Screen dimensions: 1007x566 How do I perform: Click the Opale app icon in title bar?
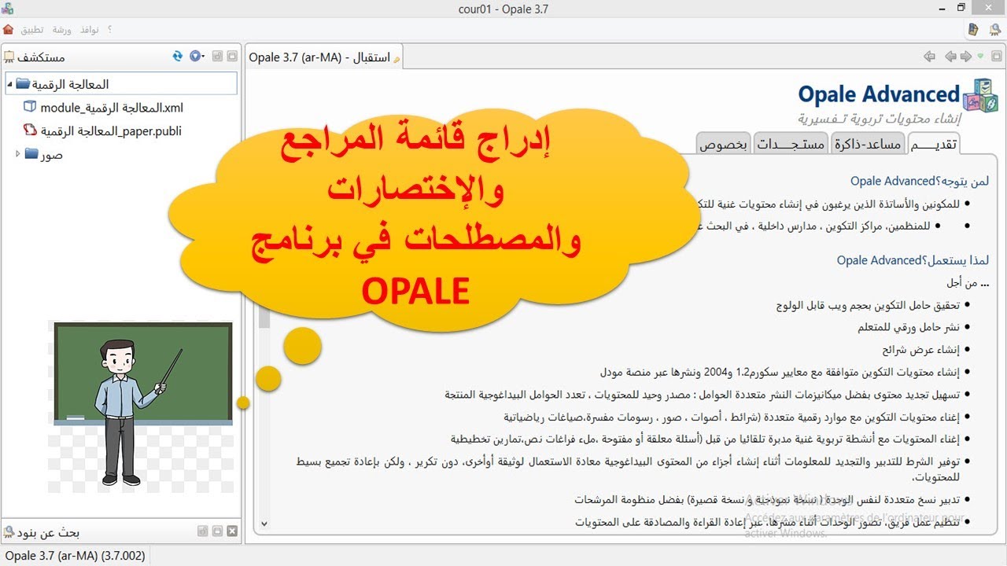(x=8, y=9)
